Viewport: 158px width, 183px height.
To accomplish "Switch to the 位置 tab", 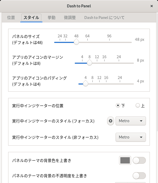I will (x=11, y=18).
